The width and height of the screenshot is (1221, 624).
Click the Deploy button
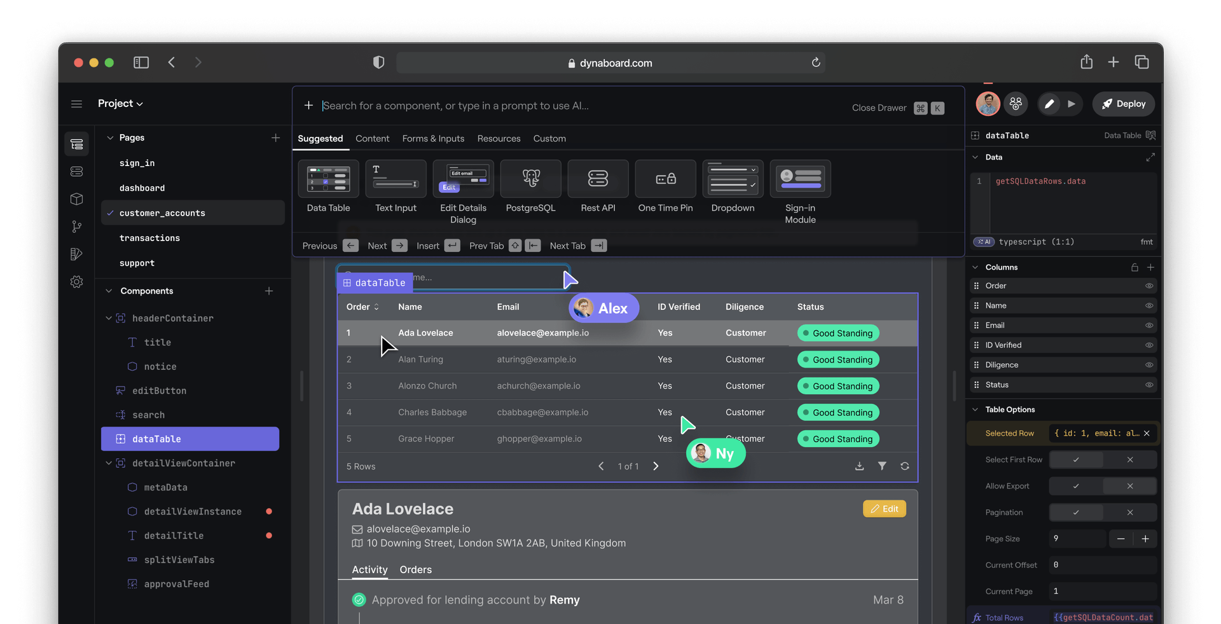coord(1123,104)
